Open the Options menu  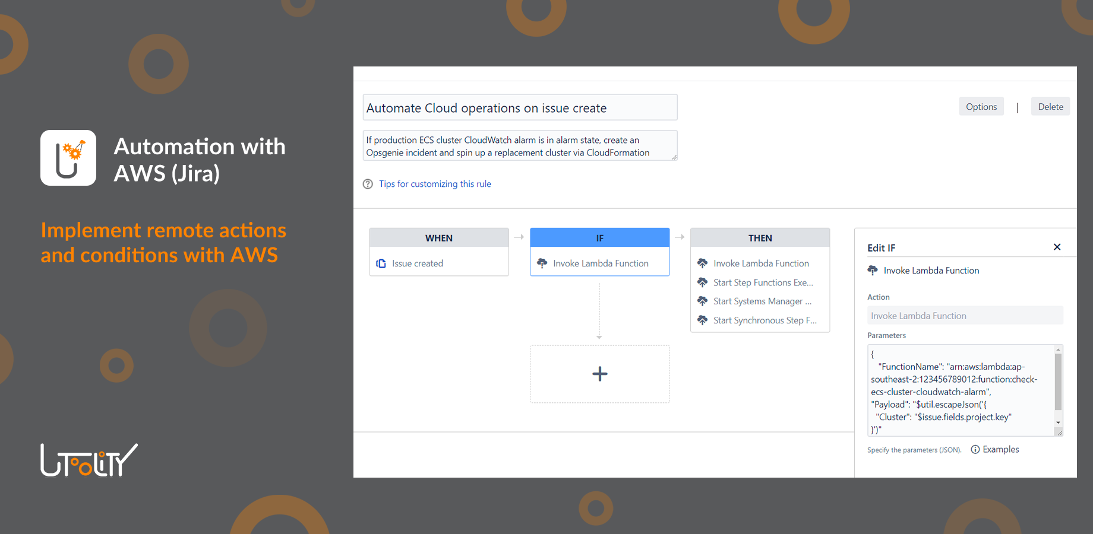(981, 106)
